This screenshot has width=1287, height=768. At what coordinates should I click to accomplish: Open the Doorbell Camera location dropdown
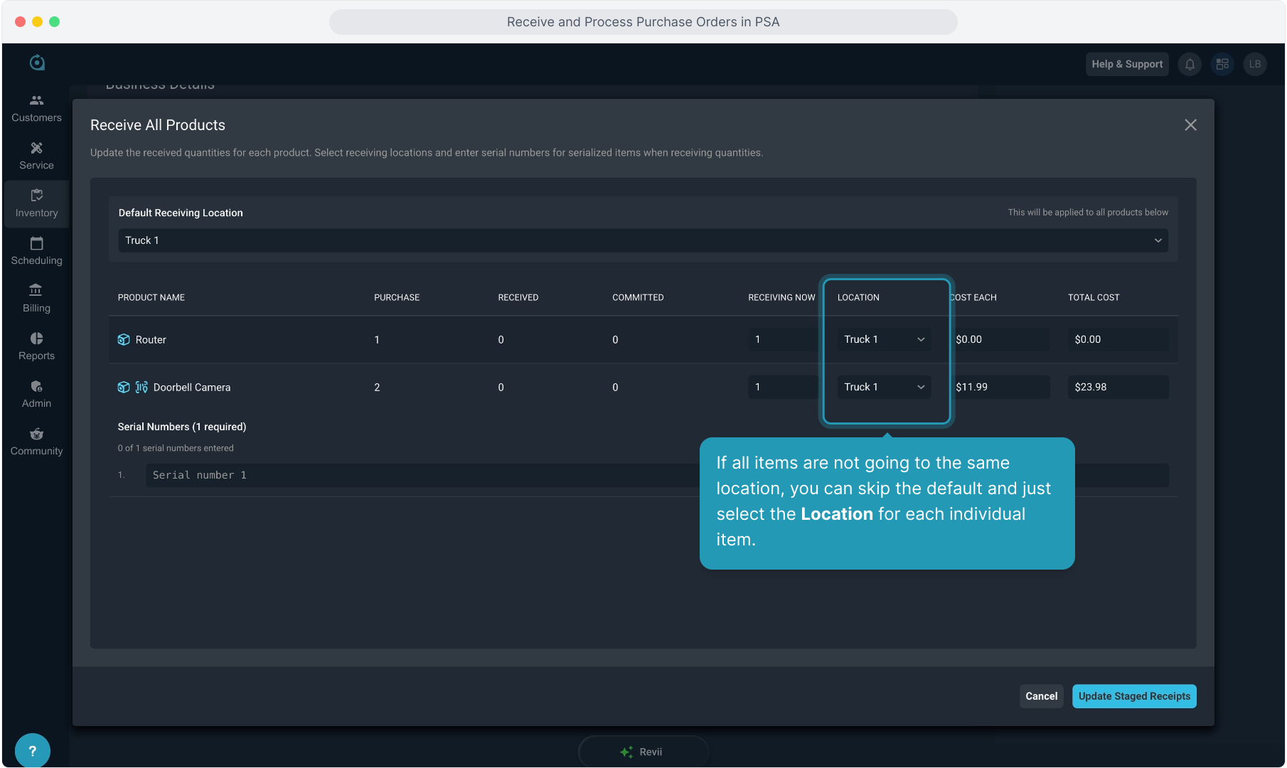884,387
